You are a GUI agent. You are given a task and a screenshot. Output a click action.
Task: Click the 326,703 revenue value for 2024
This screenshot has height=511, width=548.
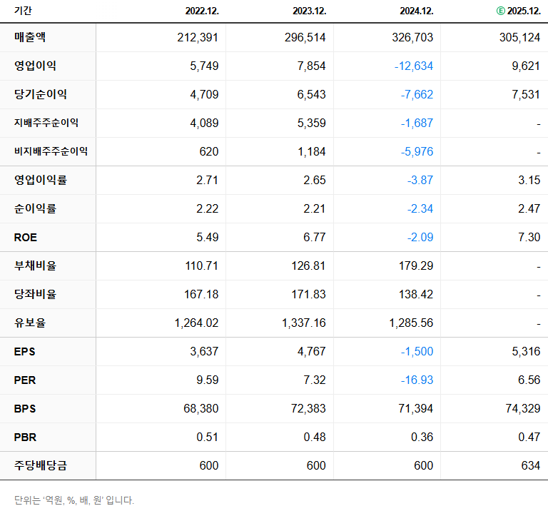click(x=412, y=37)
